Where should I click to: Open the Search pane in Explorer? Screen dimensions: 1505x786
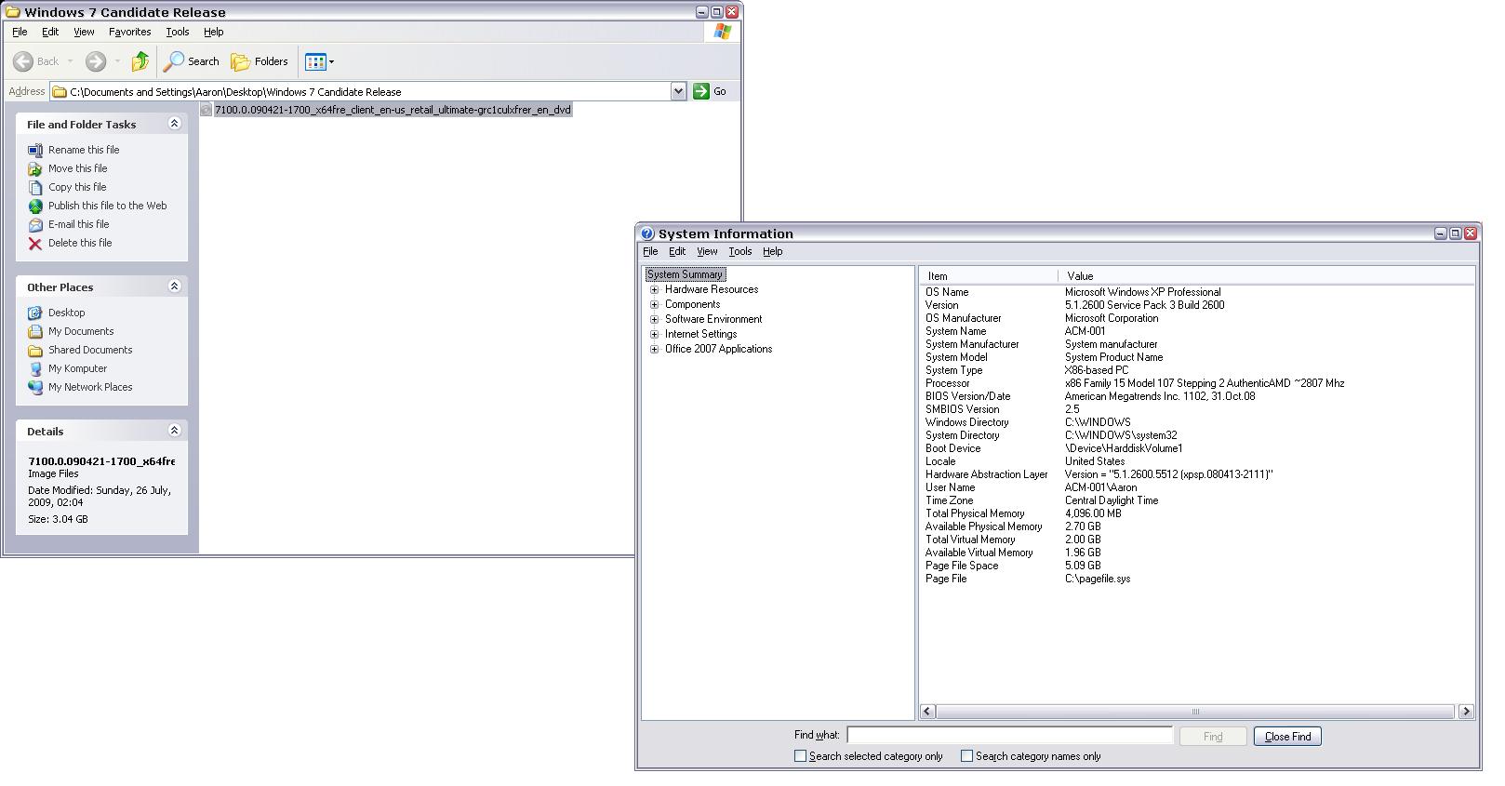coord(192,61)
